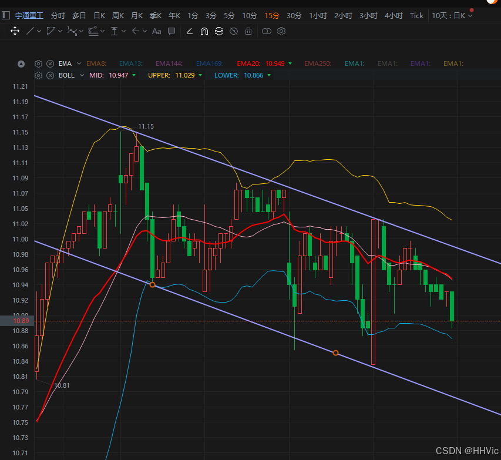Viewport: 501px width, 460px height.
Task: Toggle BOLL MID line via green triangle
Action: pyautogui.click(x=134, y=75)
